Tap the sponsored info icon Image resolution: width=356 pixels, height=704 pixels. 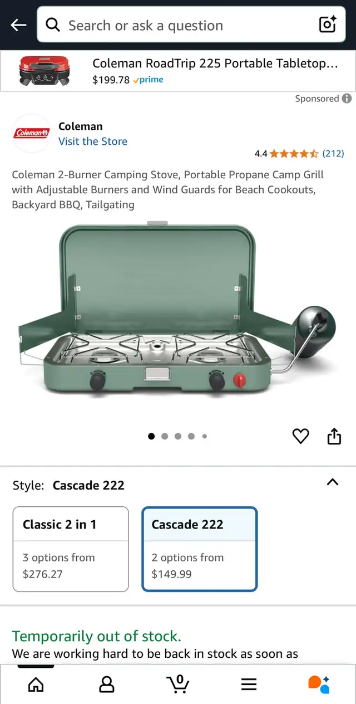tap(347, 99)
